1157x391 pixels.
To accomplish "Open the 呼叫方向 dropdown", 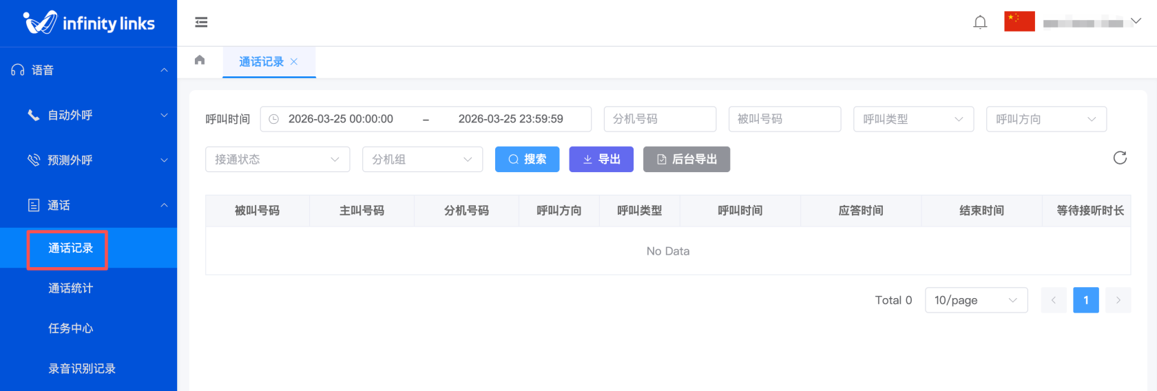I will click(x=1045, y=119).
